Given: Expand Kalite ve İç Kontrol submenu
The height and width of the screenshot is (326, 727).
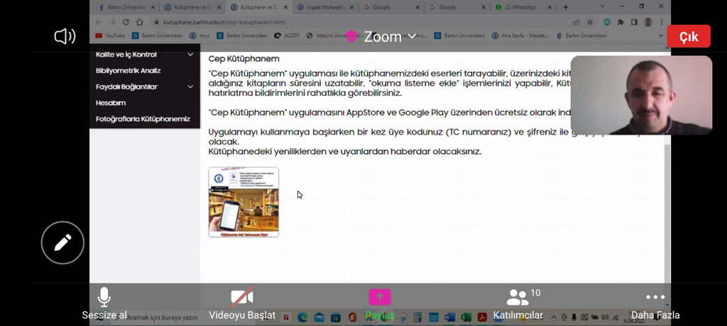Looking at the screenshot, I should pyautogui.click(x=190, y=55).
